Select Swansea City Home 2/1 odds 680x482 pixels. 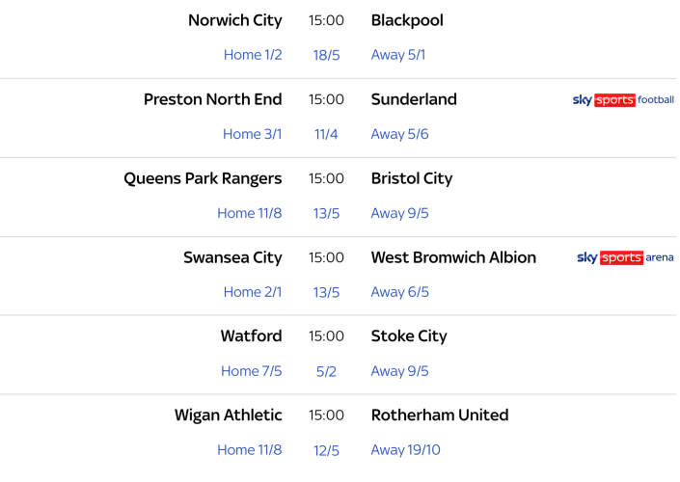coord(253,292)
